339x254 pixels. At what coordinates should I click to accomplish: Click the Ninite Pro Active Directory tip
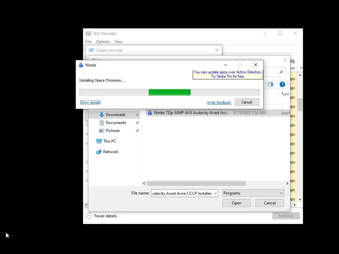click(228, 74)
